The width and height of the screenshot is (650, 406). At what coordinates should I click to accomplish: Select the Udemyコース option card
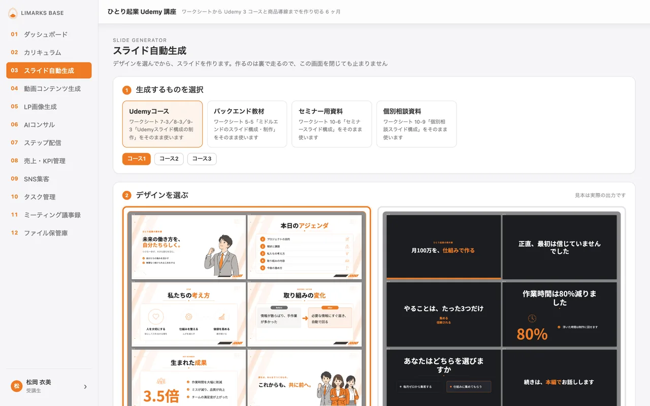click(162, 124)
